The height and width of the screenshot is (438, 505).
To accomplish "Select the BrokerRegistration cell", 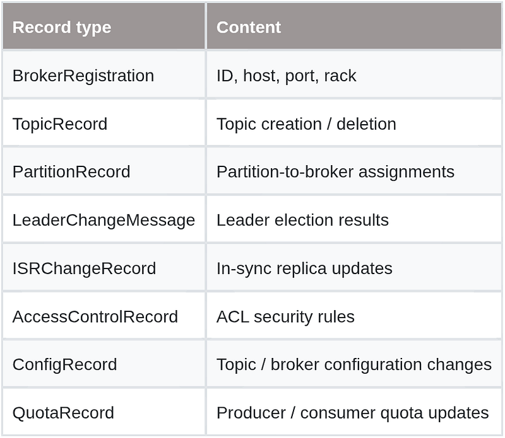I will pyautogui.click(x=104, y=75).
